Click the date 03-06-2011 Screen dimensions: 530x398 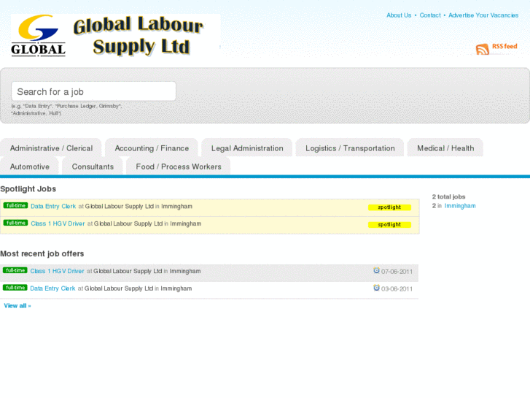point(397,289)
